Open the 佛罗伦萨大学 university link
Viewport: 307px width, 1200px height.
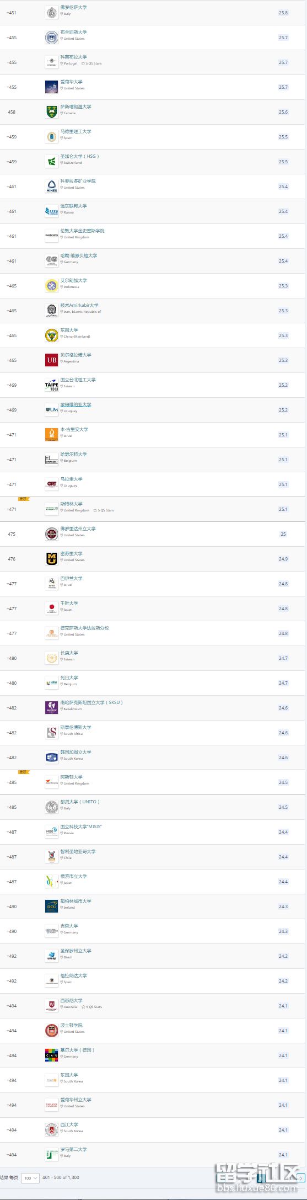(73, 7)
